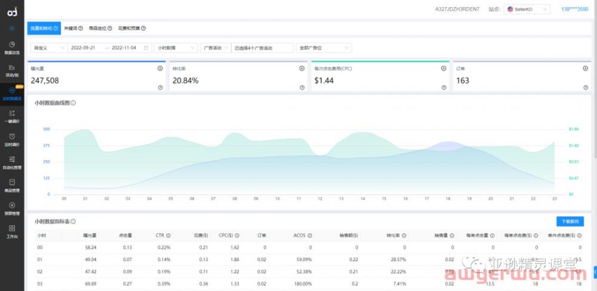Image resolution: width=597 pixels, height=291 pixels.
Task: Switch to 商品定位 tab
Action: coord(100,28)
